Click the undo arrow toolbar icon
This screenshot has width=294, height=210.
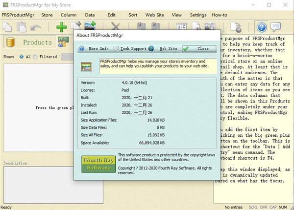pos(36,27)
